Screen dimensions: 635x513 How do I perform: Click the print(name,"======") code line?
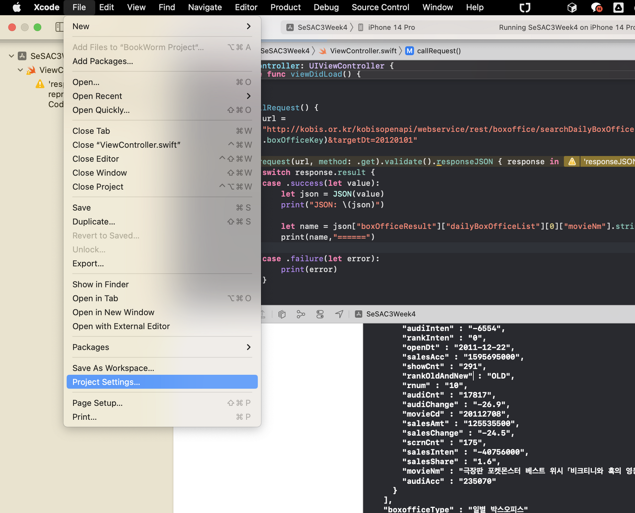coord(328,237)
